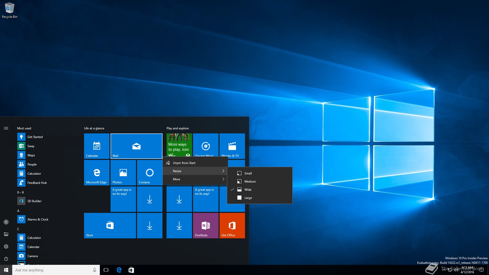The width and height of the screenshot is (489, 275).
Task: Choose Large tile size
Action: click(260, 198)
